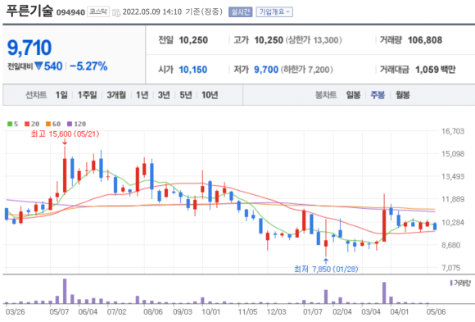
Task: Click the change rate -5.27%
Action: click(x=88, y=66)
